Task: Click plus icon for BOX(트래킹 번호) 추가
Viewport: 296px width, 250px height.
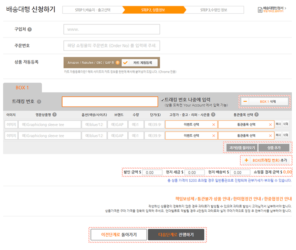Action: [x=246, y=160]
